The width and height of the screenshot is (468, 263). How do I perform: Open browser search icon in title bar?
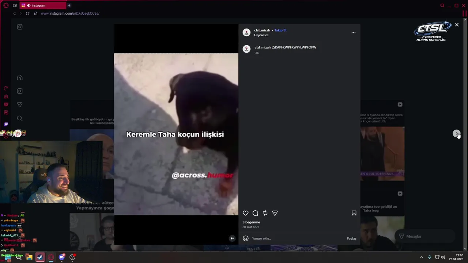(442, 5)
